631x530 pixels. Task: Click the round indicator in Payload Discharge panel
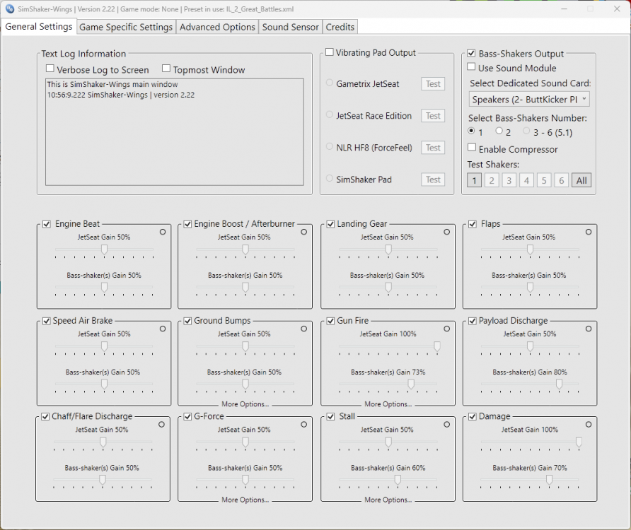(588, 329)
